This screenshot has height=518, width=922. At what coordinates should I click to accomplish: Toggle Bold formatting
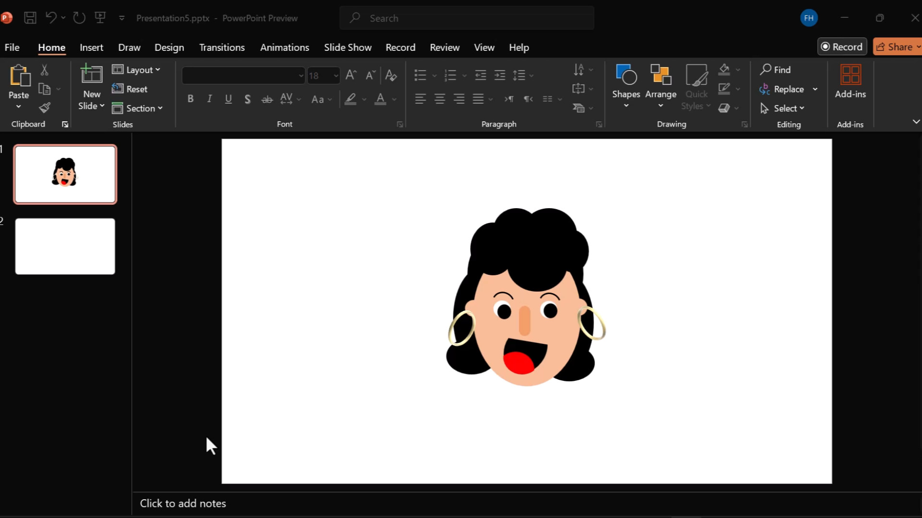pyautogui.click(x=191, y=99)
